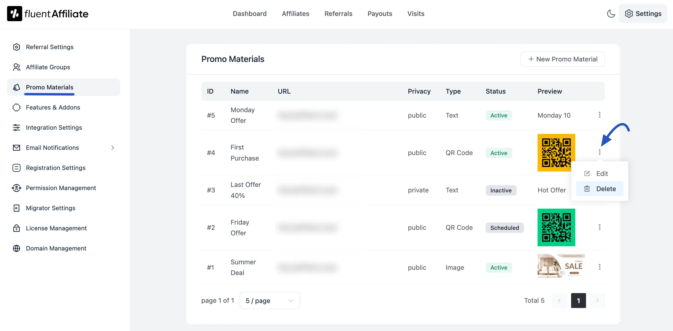Open three-dot menu for Summer Deal

599,267
